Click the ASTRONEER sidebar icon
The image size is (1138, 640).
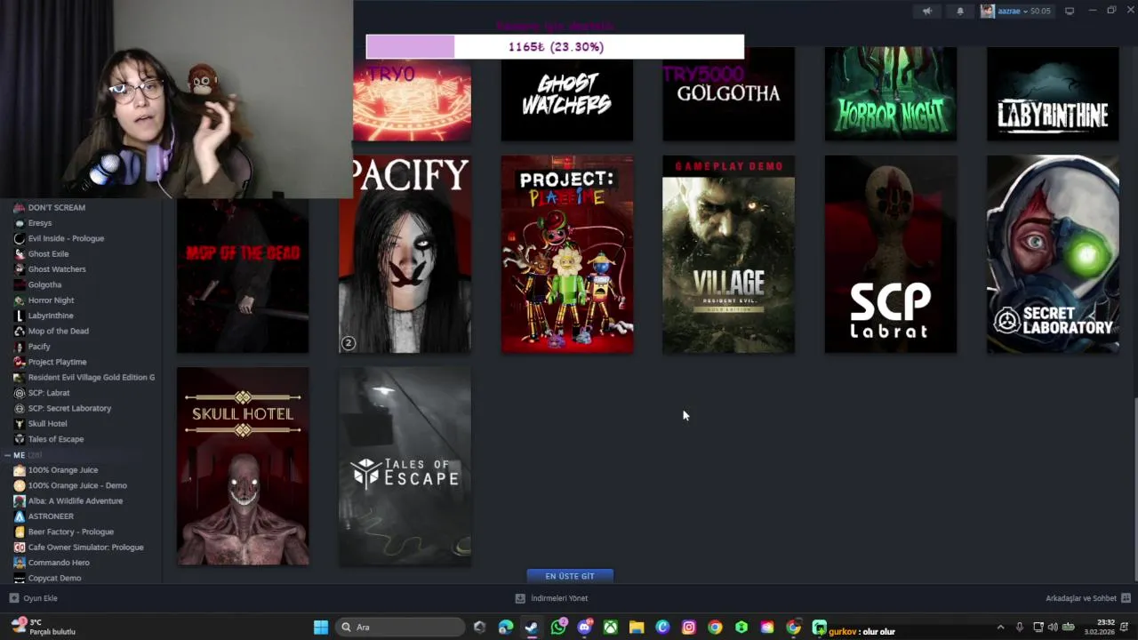(x=20, y=516)
